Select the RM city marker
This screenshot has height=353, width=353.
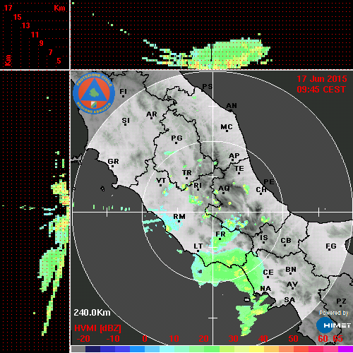(x=179, y=221)
